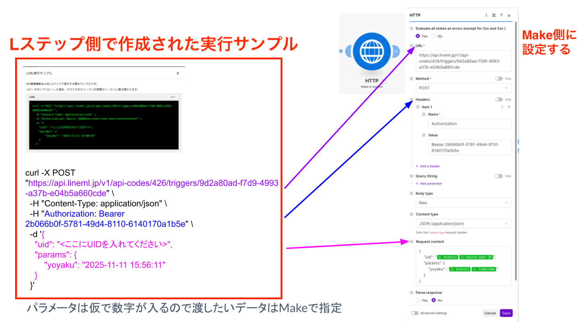Open the Body type dropdown showing Raw
This screenshot has width=585, height=329.
(463, 202)
